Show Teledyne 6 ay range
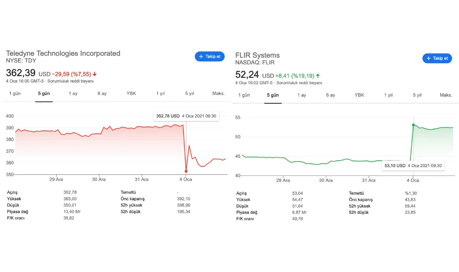 [102, 93]
